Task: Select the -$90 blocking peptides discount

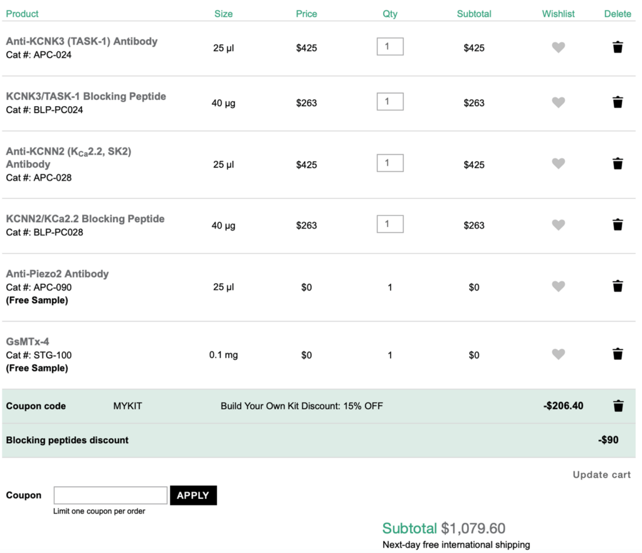Action: (x=608, y=440)
